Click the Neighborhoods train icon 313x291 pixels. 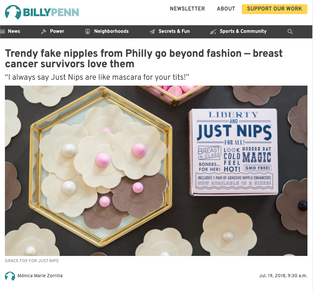87,31
